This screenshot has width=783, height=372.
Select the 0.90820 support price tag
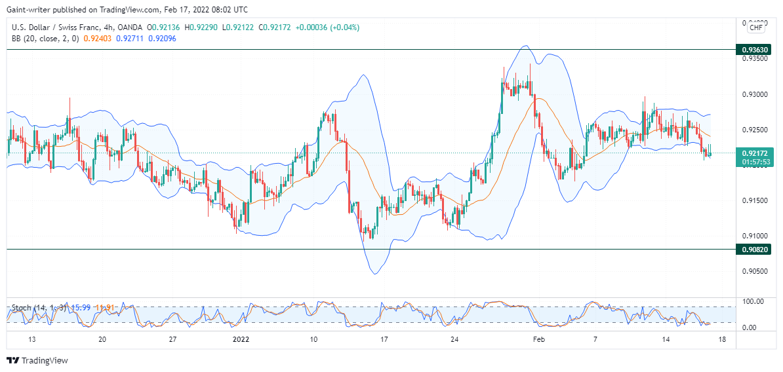tap(754, 250)
